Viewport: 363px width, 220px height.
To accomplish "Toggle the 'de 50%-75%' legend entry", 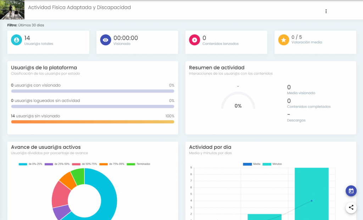I will (x=84, y=164).
